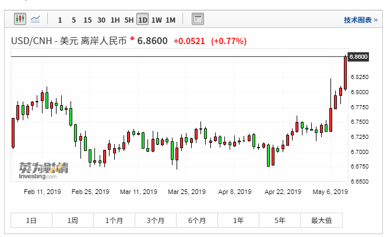Click the 6.7500 price axis label

[360, 122]
